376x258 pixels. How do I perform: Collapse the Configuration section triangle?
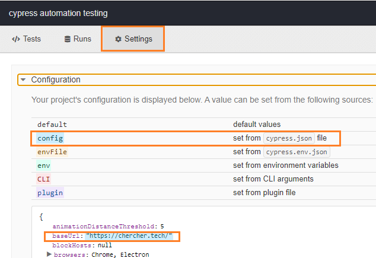(x=23, y=79)
